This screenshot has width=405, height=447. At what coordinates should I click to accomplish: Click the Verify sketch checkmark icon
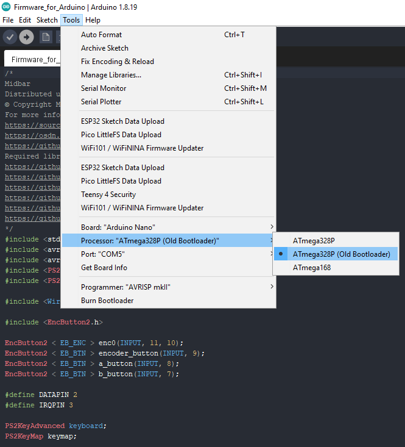pos(10,37)
